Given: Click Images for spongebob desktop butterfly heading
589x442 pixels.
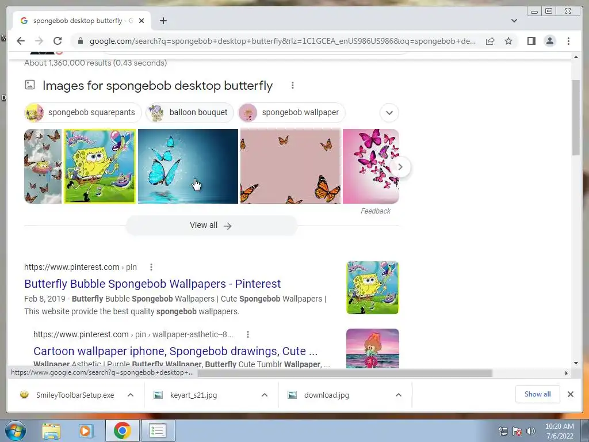Looking at the screenshot, I should 158,85.
